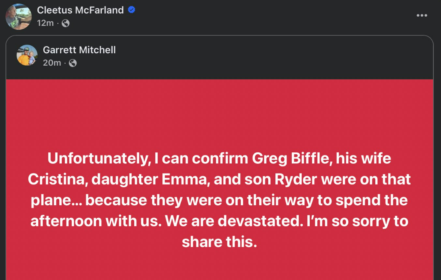This screenshot has width=441, height=280.
Task: Click the public audience globe icon on Cleetus's post
Action: pos(65,23)
